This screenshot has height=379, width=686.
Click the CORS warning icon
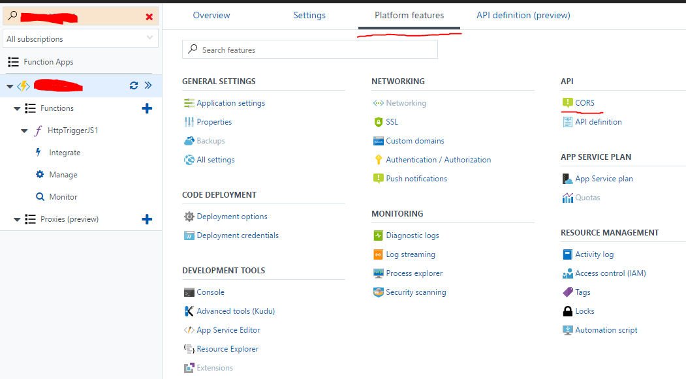click(x=567, y=103)
